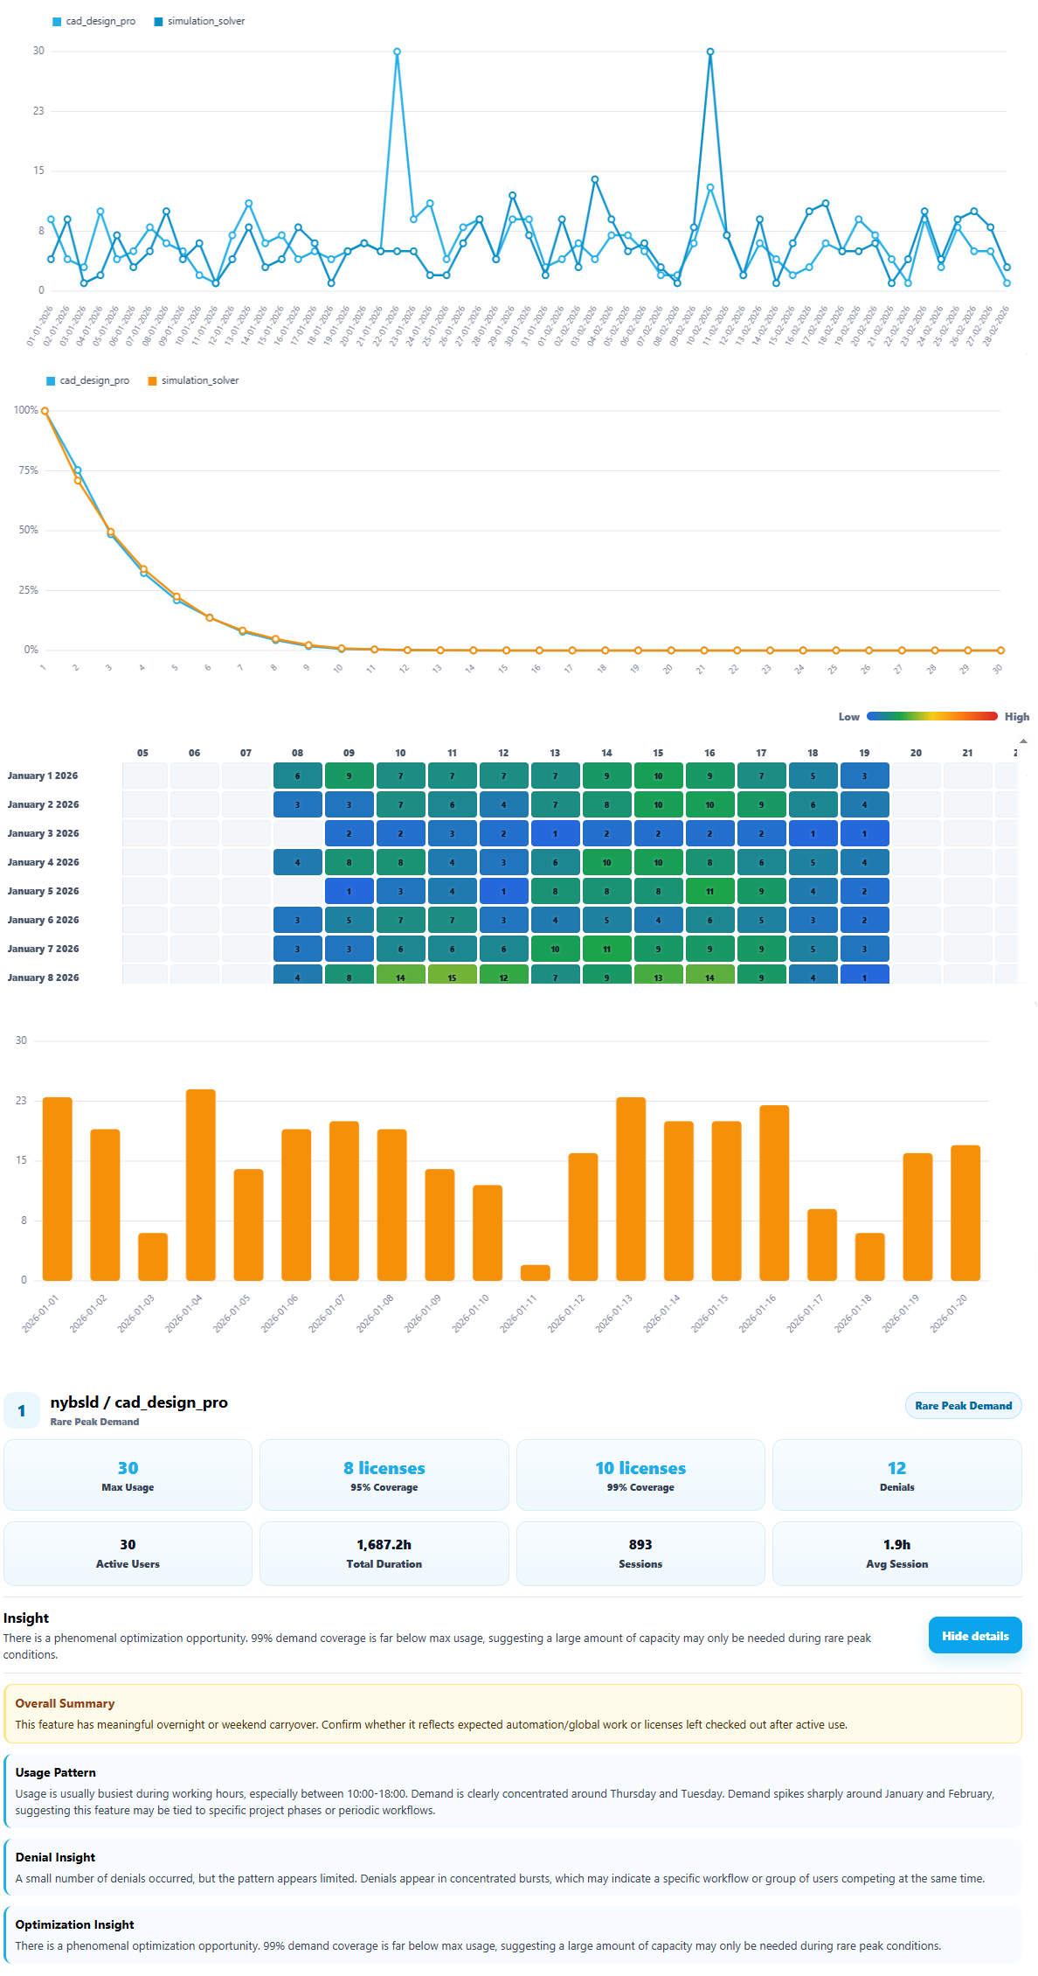Click the Optimization Insight heading
This screenshot has height=1976, width=1038.
pyautogui.click(x=74, y=1924)
